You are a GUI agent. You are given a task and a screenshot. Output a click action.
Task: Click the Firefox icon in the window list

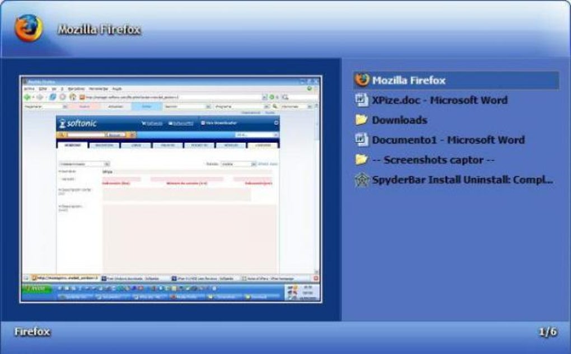coord(362,80)
